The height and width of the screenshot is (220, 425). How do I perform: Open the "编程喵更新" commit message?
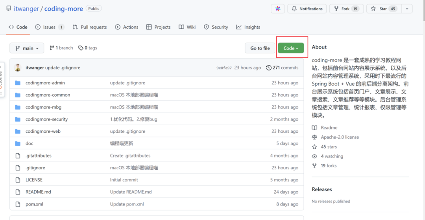[x=122, y=143]
